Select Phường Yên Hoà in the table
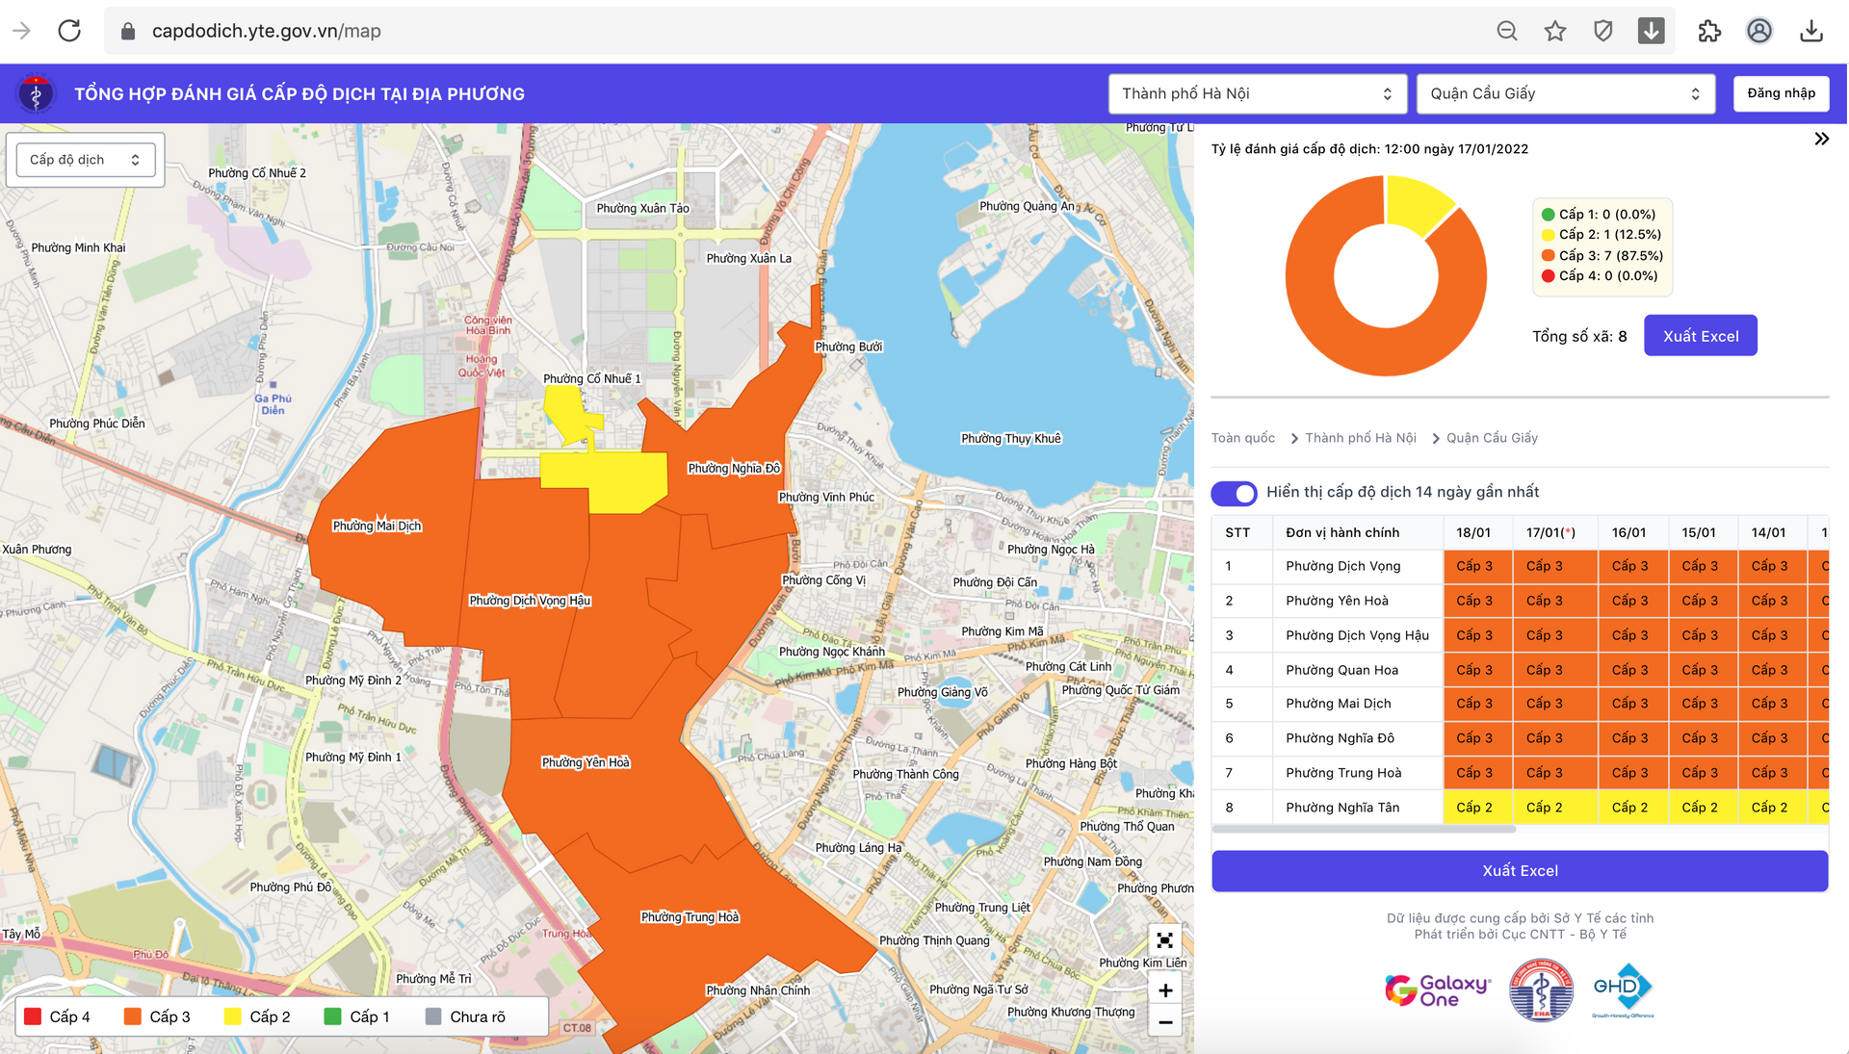This screenshot has width=1849, height=1054. click(1520, 601)
